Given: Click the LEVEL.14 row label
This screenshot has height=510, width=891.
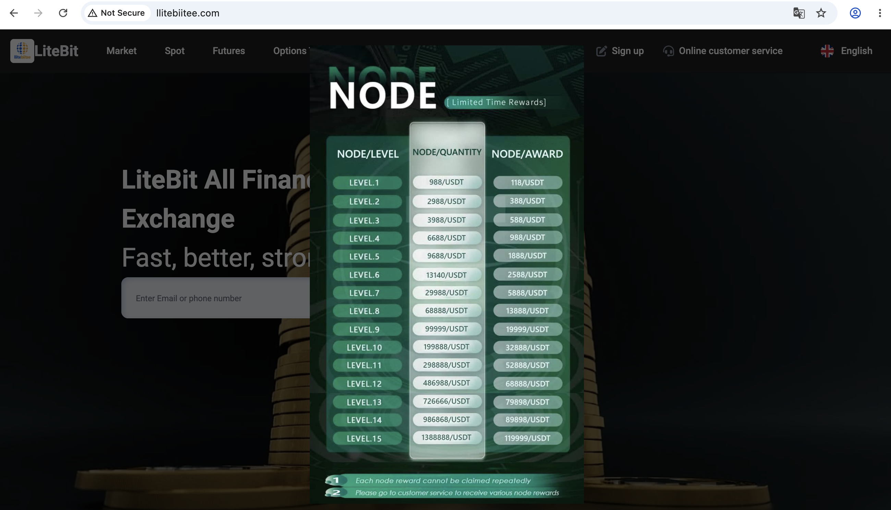Looking at the screenshot, I should (x=367, y=420).
